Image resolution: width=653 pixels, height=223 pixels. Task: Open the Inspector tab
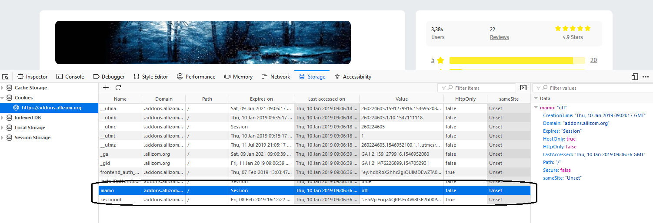pyautogui.click(x=33, y=77)
